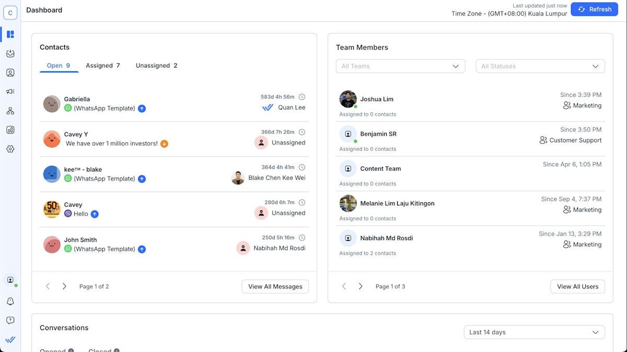Open the notifications bell icon
Screen dimensions: 627x352
point(10,301)
